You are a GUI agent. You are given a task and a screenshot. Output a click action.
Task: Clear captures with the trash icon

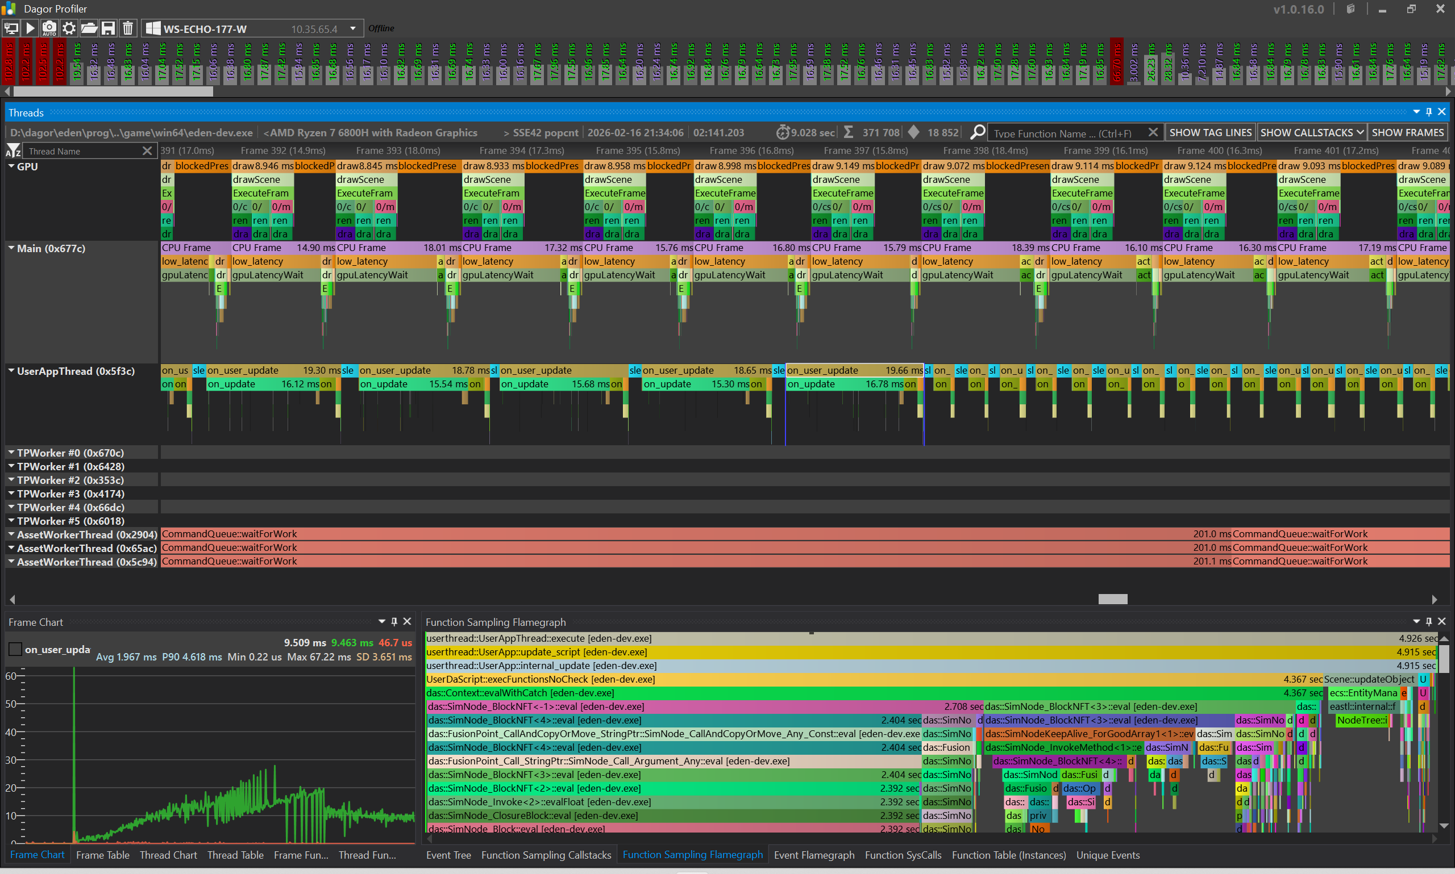(x=127, y=28)
